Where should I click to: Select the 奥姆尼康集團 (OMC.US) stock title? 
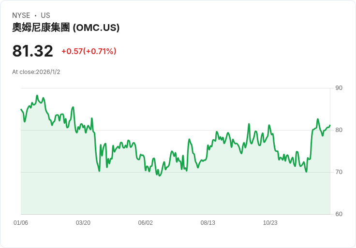(x=66, y=28)
